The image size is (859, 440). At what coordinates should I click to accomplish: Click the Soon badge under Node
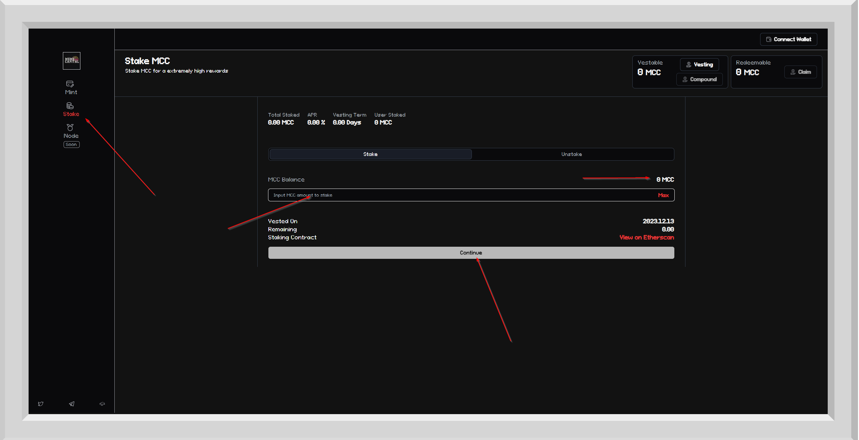tap(71, 145)
